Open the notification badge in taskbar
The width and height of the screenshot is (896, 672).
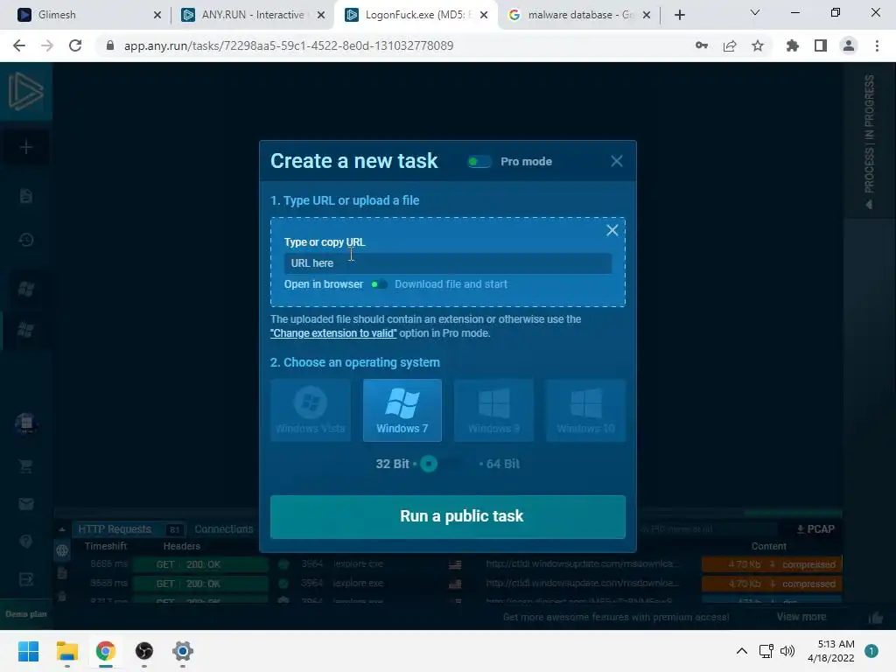[x=871, y=651]
